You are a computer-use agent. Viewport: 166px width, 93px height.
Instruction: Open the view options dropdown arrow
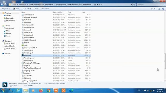(155, 9)
